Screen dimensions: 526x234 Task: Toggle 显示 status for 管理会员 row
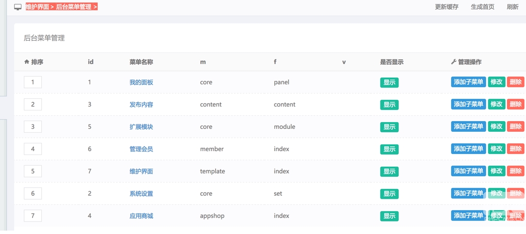pyautogui.click(x=389, y=149)
